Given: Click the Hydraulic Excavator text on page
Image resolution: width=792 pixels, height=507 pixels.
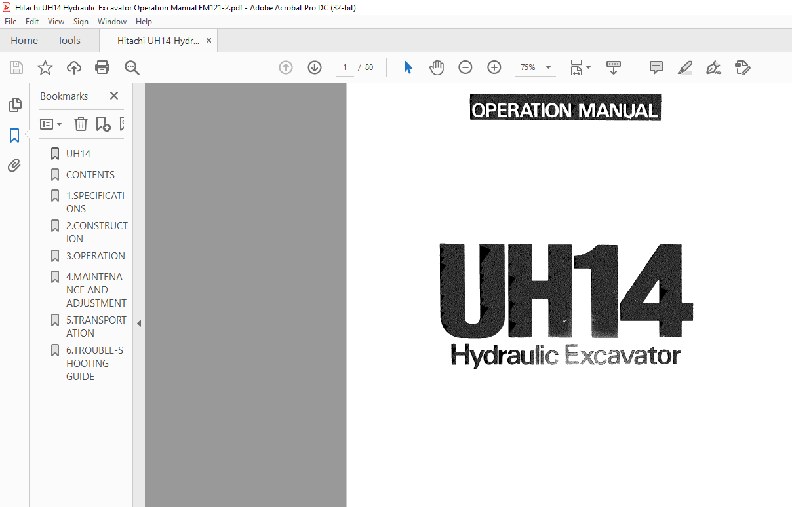Looking at the screenshot, I should pyautogui.click(x=566, y=356).
